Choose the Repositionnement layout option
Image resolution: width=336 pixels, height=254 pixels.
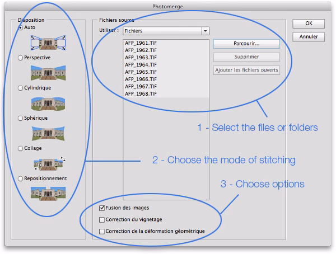pyautogui.click(x=20, y=178)
